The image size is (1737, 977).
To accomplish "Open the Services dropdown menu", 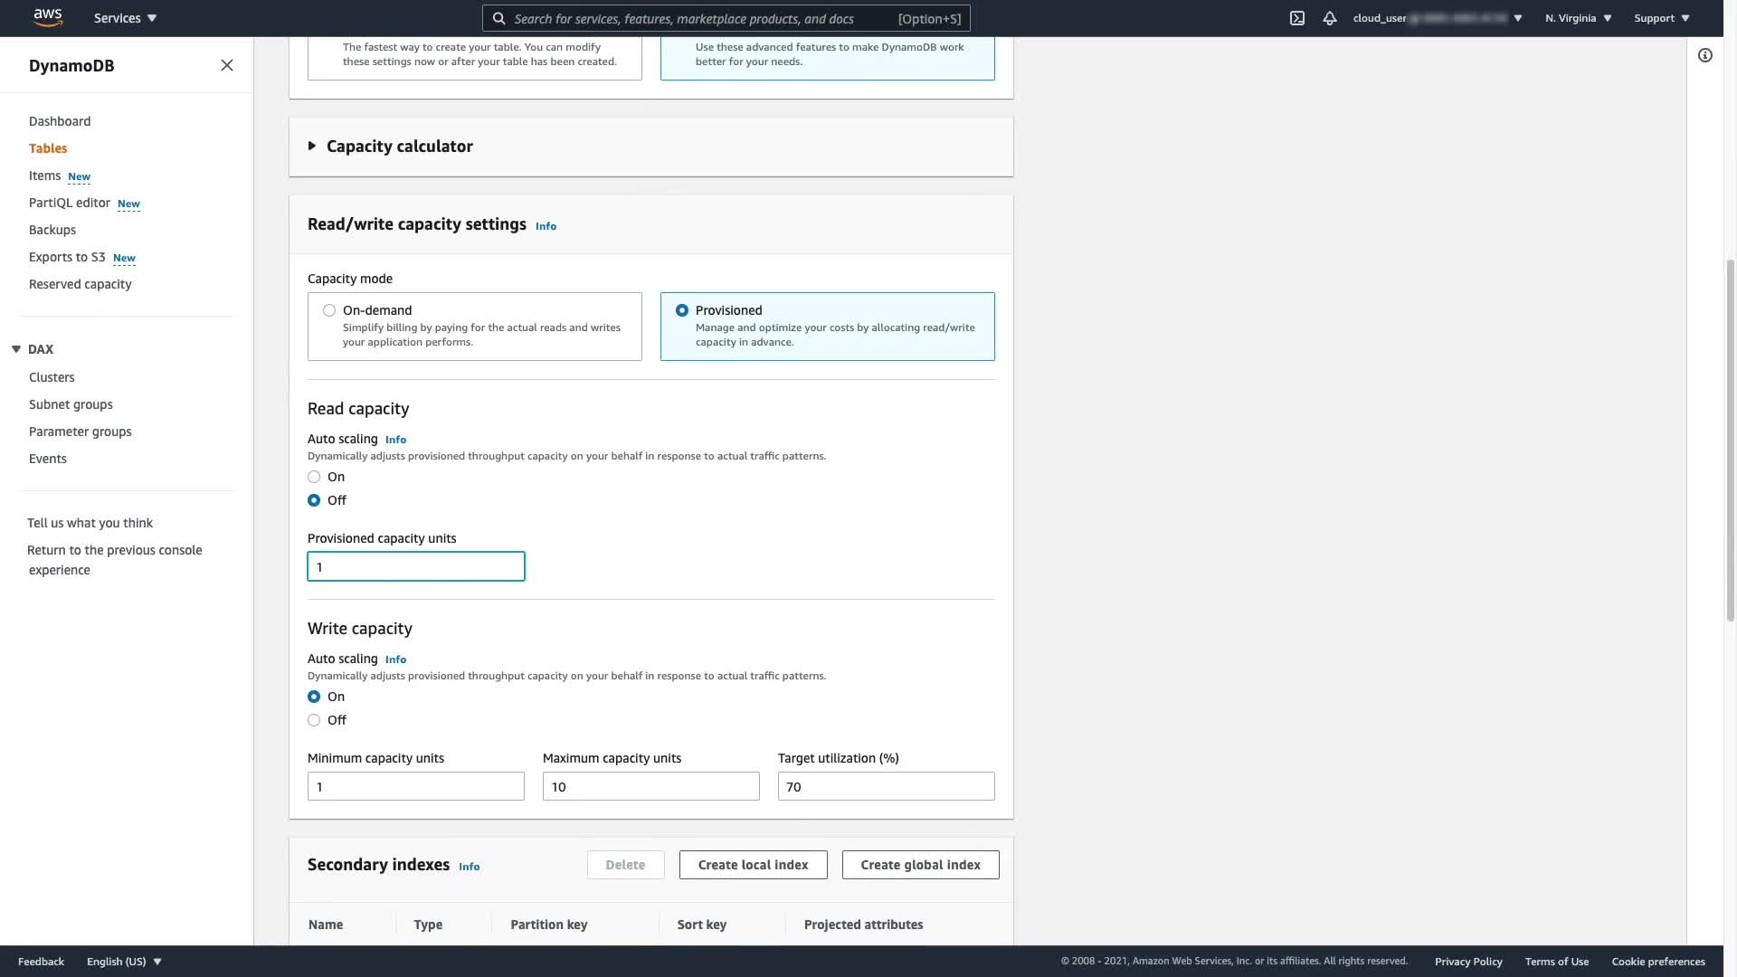I will (x=125, y=18).
